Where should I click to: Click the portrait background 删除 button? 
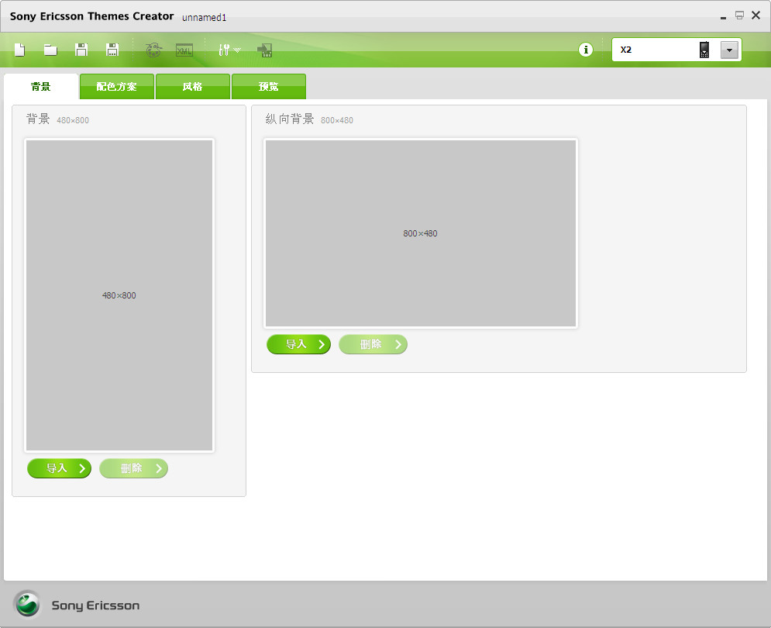(373, 344)
